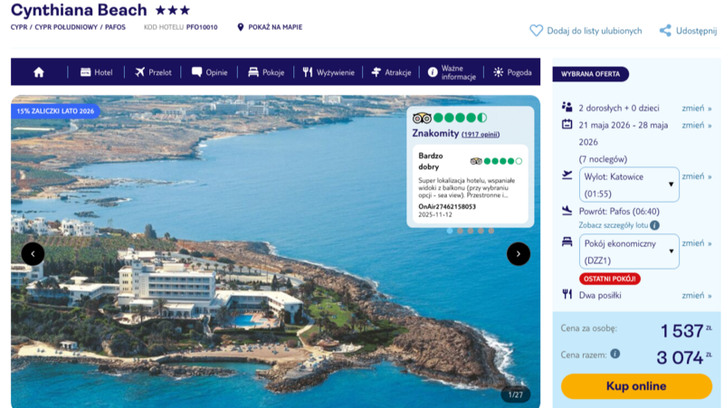724x408 pixels.
Task: Click the map pin icon Pokaż na mapie
Action: 240,27
